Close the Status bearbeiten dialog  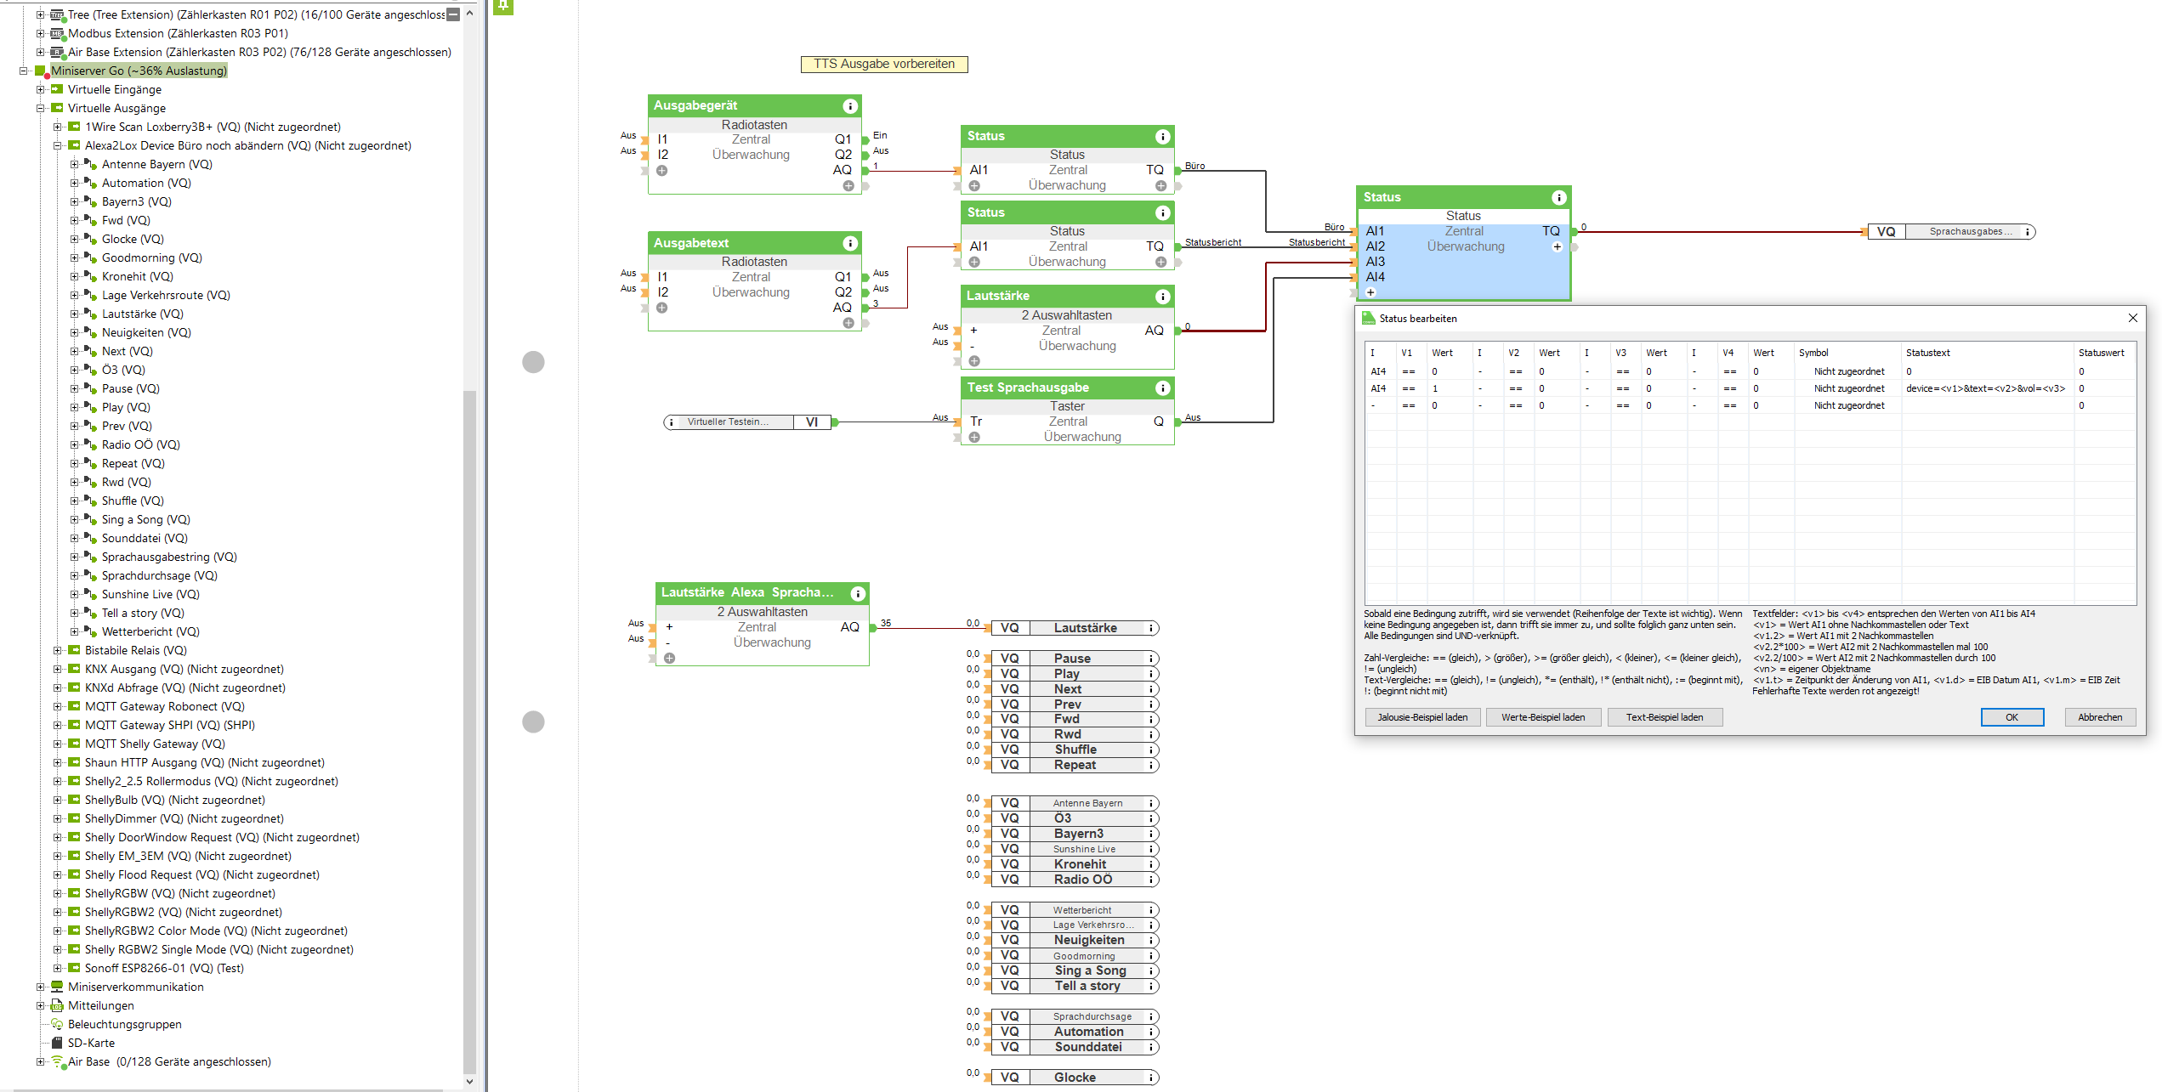pyautogui.click(x=2132, y=318)
